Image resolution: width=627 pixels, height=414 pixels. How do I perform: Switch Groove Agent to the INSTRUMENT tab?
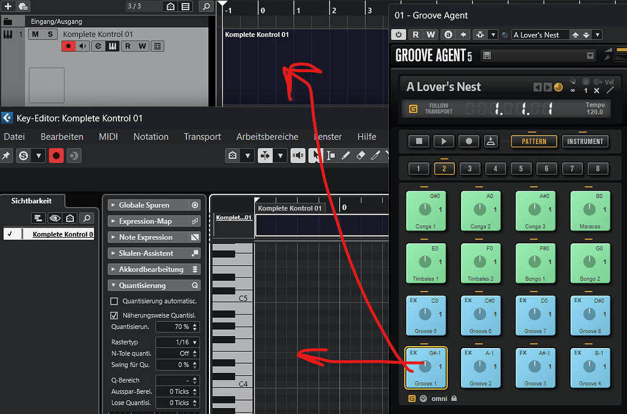pos(585,141)
